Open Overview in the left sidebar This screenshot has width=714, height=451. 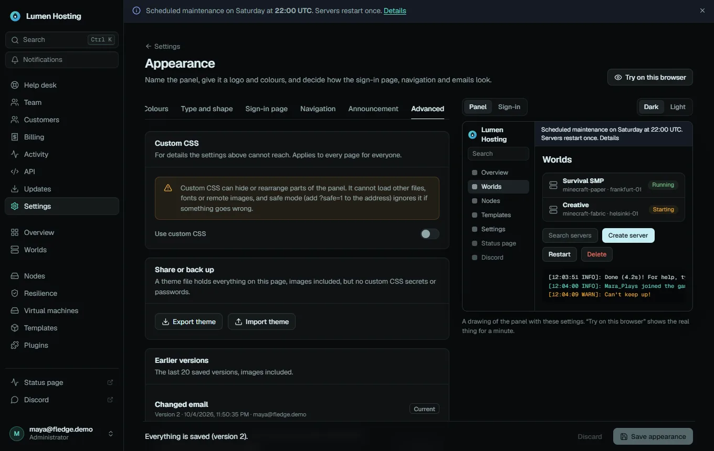click(x=62, y=232)
